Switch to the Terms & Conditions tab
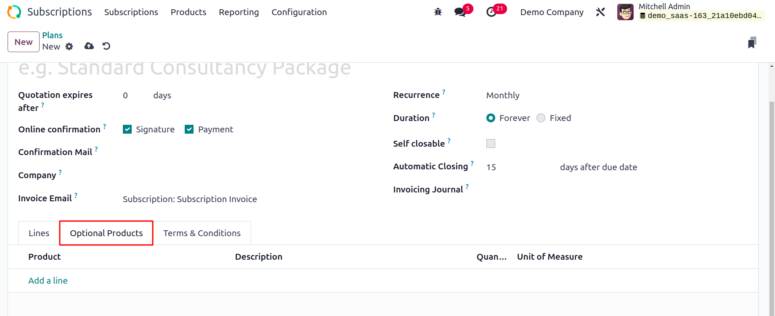Screen dimensions: 775x316 click(202, 233)
